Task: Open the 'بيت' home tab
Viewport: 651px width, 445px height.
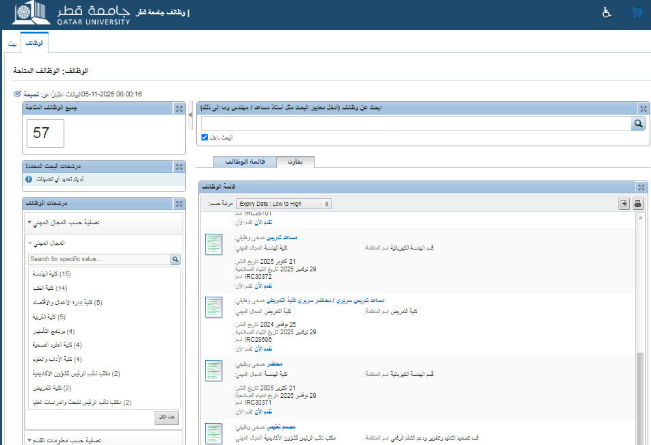Action: pos(12,43)
